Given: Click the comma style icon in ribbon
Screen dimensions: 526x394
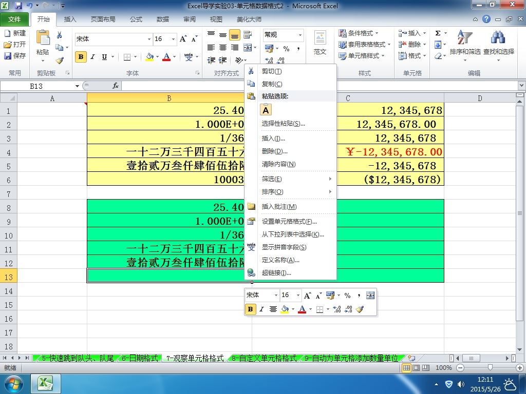Looking at the screenshot, I should [x=298, y=49].
